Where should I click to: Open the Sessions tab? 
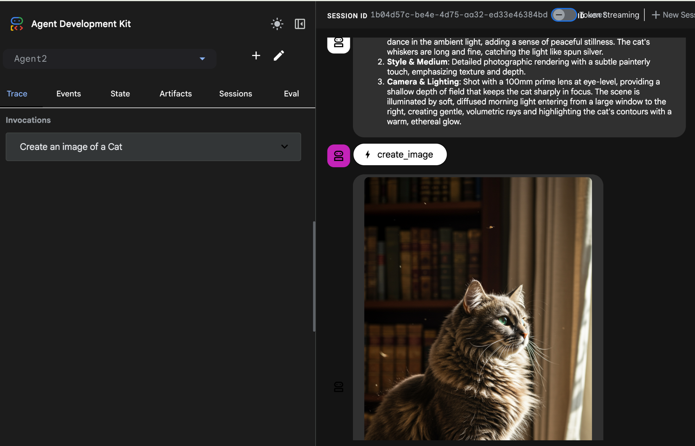tap(236, 94)
